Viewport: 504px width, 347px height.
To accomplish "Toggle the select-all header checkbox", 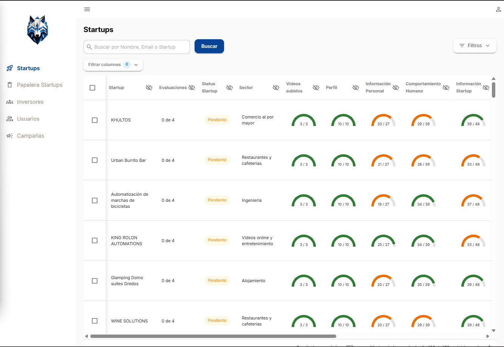I will 93,88.
